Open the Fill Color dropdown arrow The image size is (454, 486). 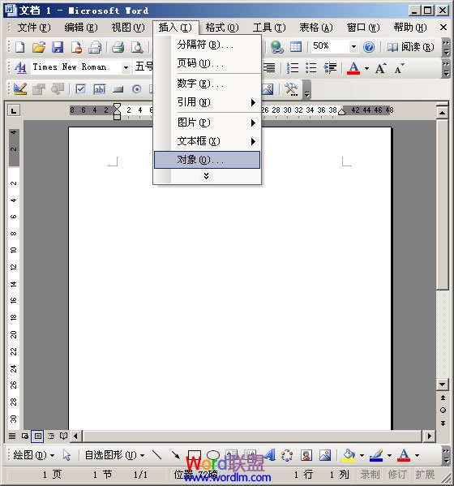coord(362,455)
